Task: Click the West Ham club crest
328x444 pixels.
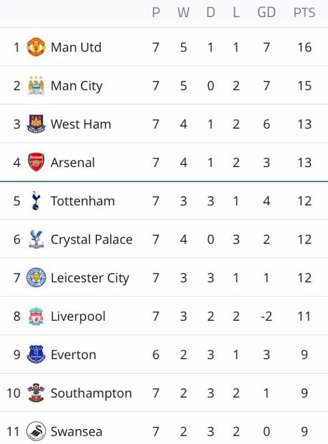Action: point(36,124)
